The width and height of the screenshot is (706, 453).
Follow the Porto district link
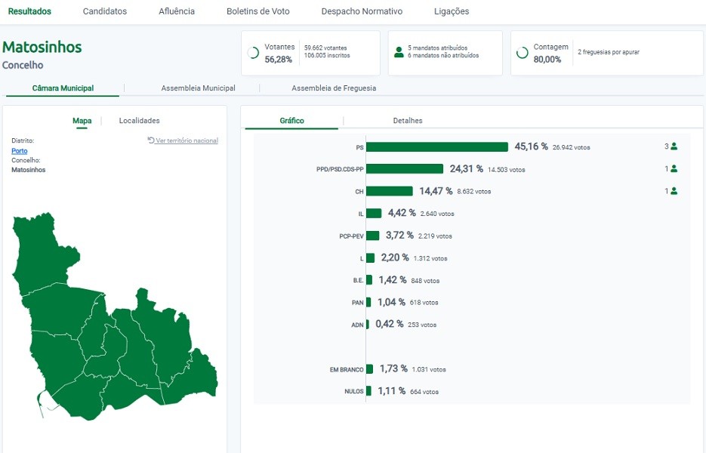click(x=20, y=151)
